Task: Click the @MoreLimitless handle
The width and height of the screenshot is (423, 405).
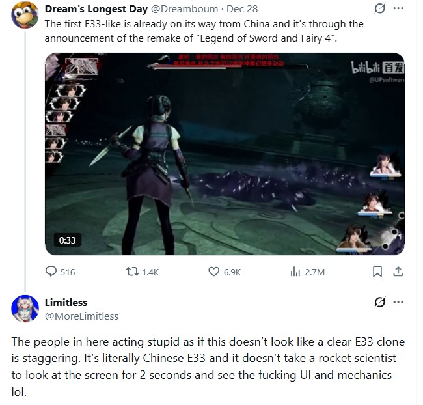Action: pyautogui.click(x=81, y=316)
